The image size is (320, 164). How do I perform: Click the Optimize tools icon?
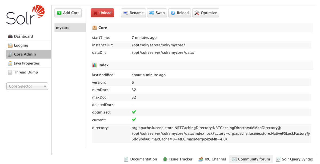(197, 13)
